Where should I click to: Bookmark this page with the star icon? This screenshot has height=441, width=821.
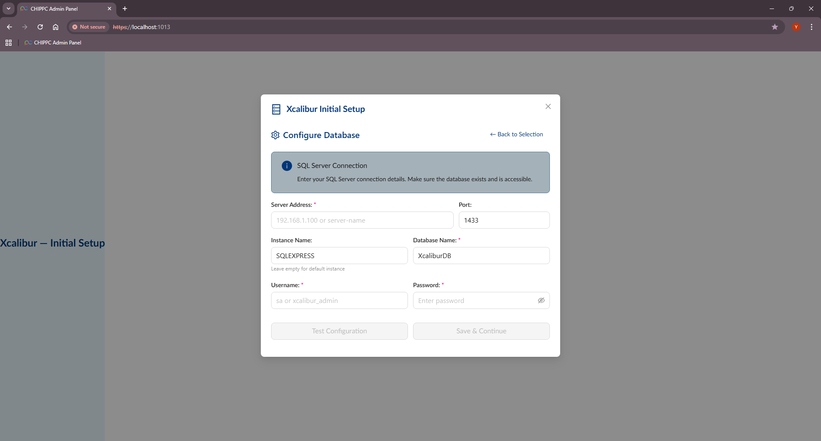point(775,26)
